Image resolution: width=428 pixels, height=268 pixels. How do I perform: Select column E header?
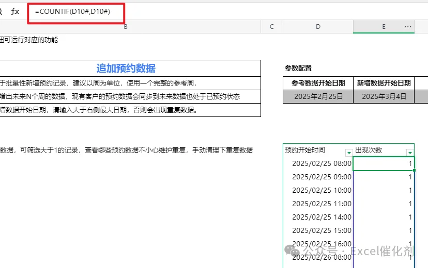click(384, 27)
